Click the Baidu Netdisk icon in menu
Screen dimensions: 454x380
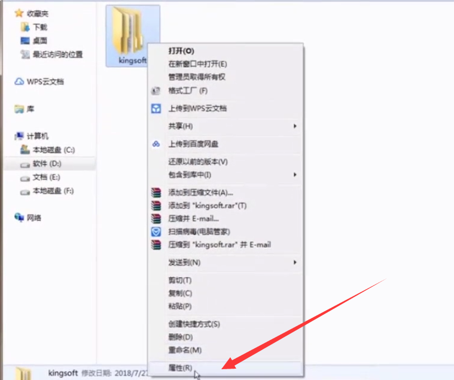click(x=156, y=144)
